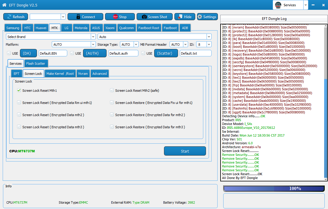Click the Services logo icon at top right
Image resolution: width=328 pixels, height=209 pixels.
[x=278, y=5]
